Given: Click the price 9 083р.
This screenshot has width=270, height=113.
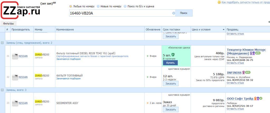Looking at the screenshot, I should 219,100.
